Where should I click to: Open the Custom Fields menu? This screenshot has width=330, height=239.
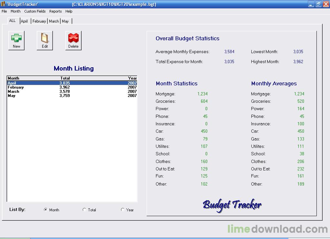click(35, 11)
